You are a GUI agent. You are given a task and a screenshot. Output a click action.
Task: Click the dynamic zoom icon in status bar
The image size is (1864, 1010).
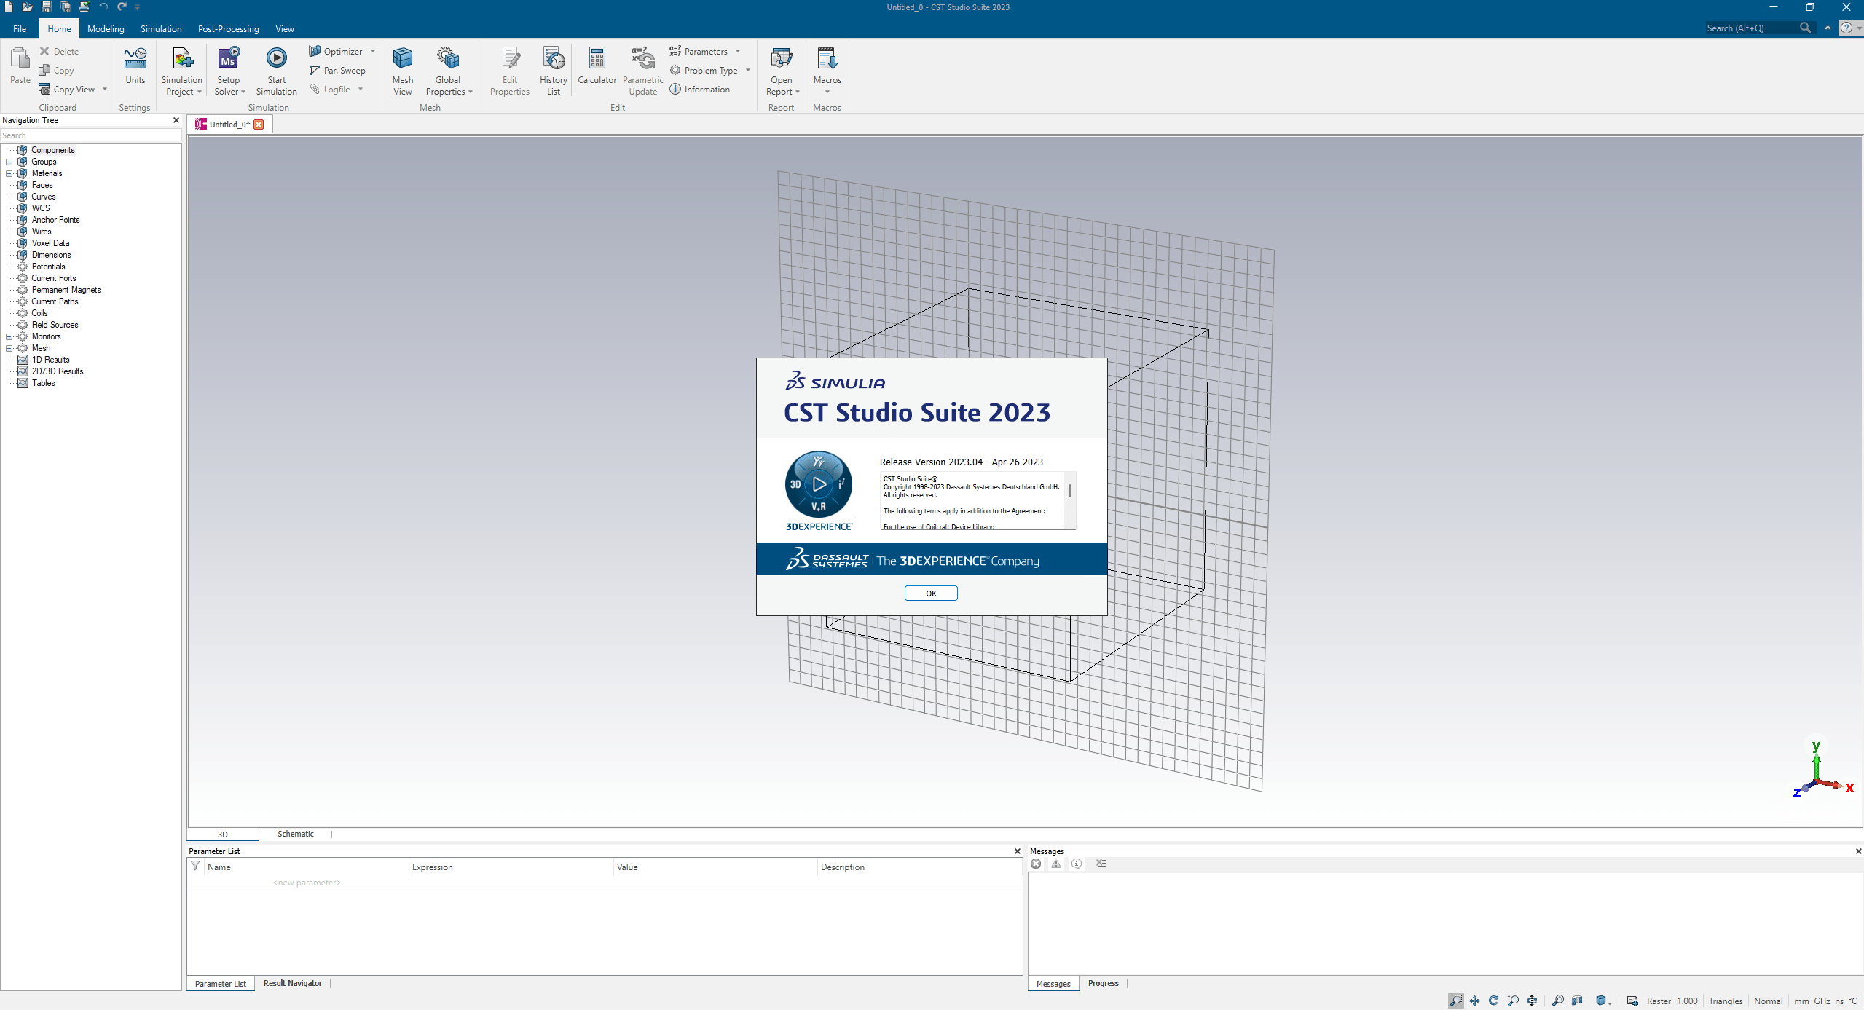point(1513,1001)
